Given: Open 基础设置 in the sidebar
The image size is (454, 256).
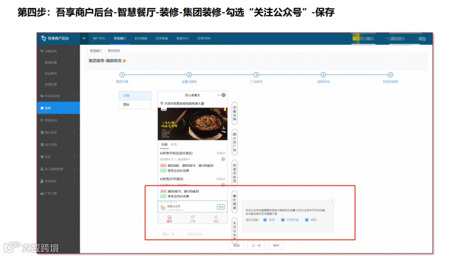Looking at the screenshot, I should pos(51,62).
